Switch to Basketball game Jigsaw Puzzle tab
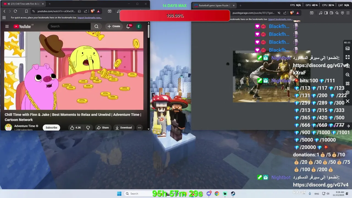Viewport: 352px width, 198px height. click(215, 5)
